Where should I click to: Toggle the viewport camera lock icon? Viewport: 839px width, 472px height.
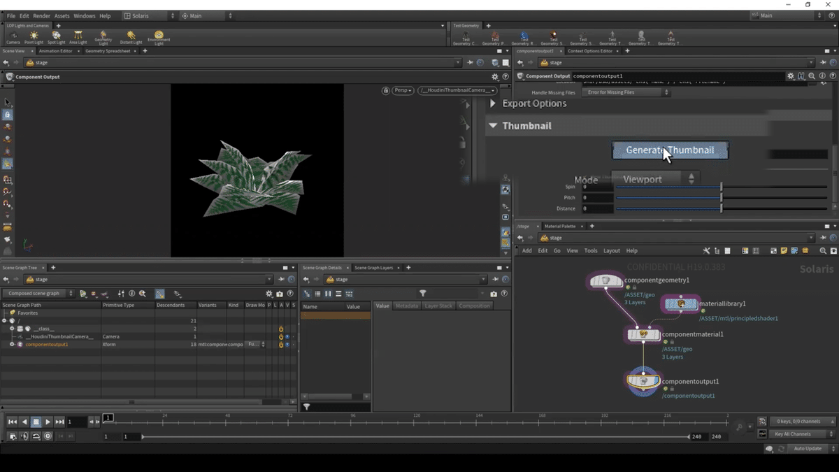point(385,90)
